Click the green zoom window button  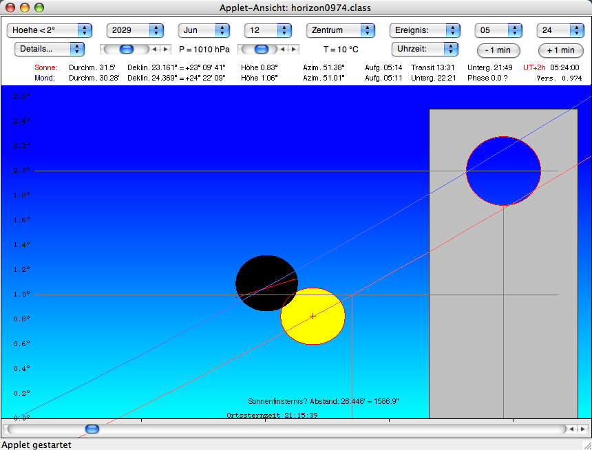39,8
